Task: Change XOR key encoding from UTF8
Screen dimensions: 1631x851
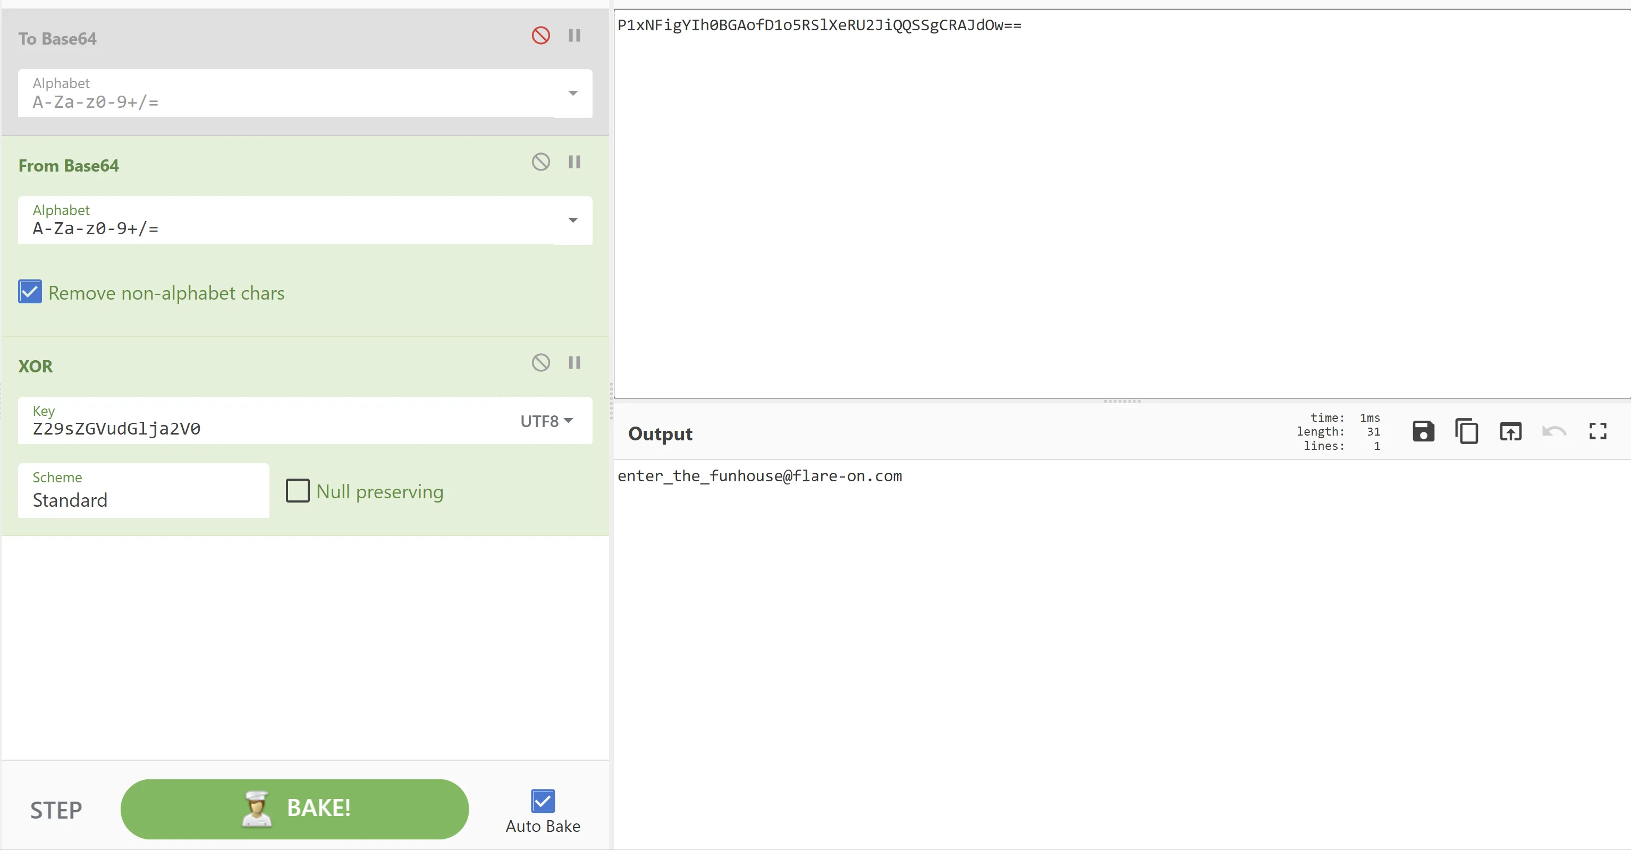Action: tap(546, 421)
